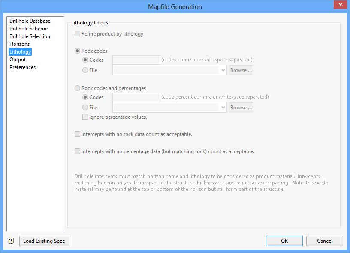This screenshot has width=350, height=253.
Task: Click the help question mark icon
Action: (11, 241)
